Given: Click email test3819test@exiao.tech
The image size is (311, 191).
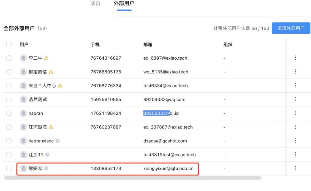Looking at the screenshot, I should 170,155.
